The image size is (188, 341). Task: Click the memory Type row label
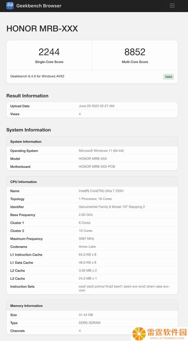(14, 323)
